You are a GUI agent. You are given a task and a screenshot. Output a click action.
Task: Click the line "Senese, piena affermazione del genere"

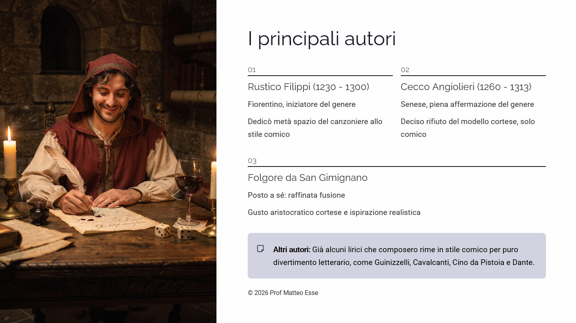point(467,104)
